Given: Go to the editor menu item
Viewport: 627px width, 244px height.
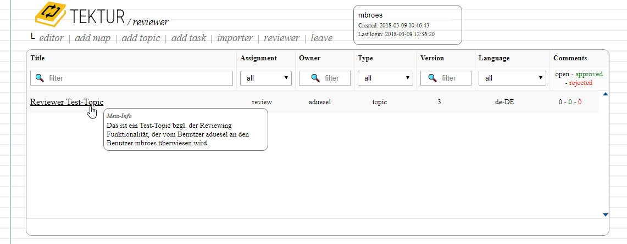Looking at the screenshot, I should (51, 38).
